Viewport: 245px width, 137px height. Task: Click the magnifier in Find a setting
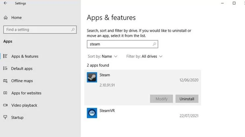point(73,29)
